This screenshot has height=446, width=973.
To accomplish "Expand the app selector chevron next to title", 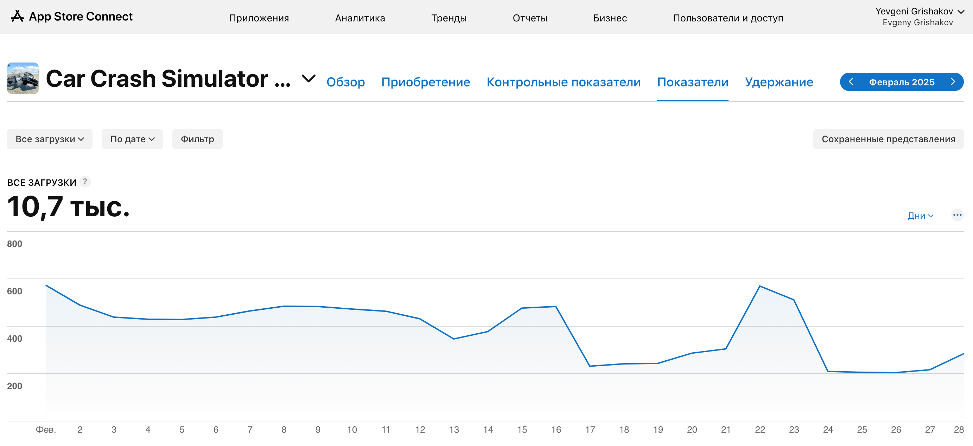I will (308, 79).
